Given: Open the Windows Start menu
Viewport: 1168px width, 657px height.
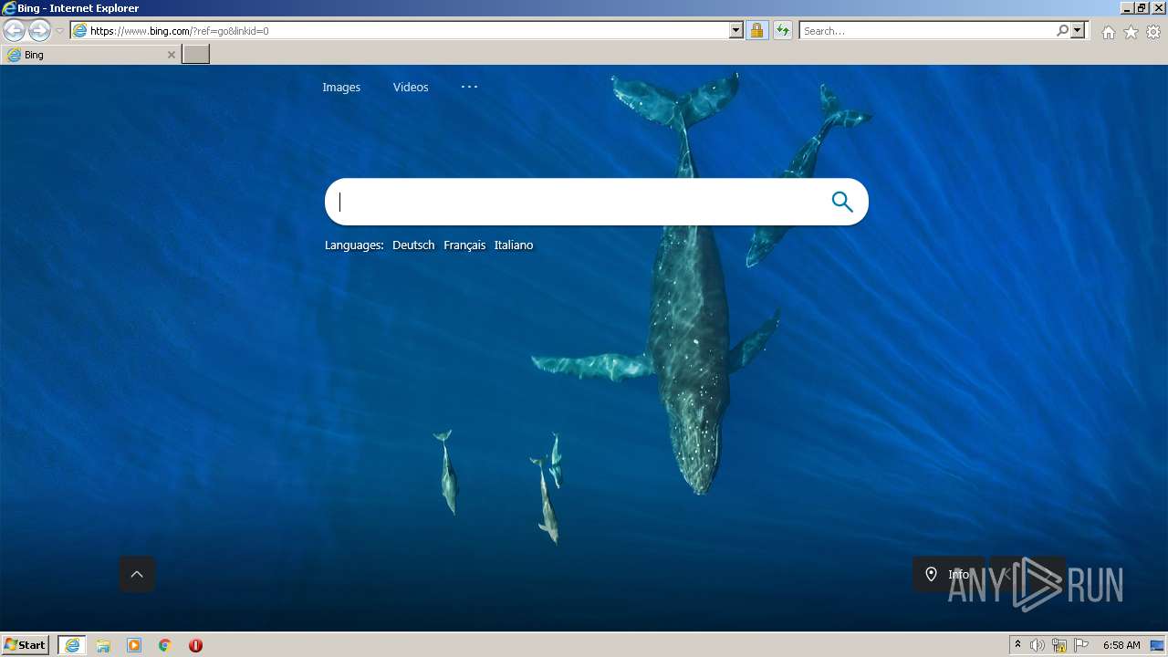Looking at the screenshot, I should tap(26, 645).
